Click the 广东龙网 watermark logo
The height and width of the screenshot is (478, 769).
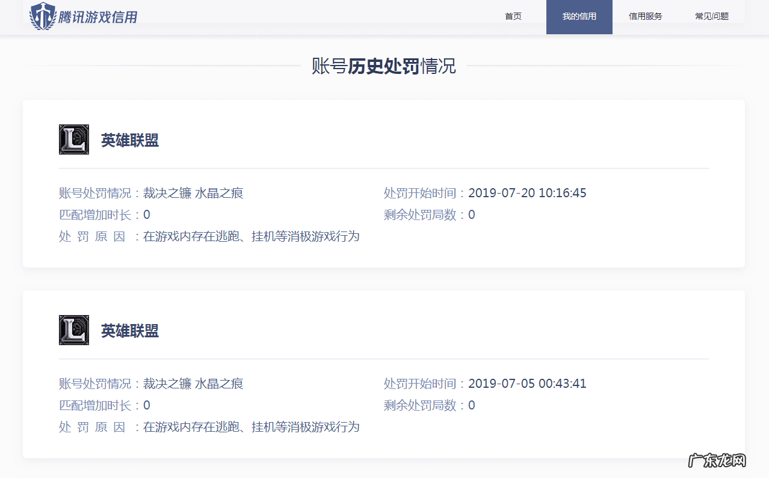pyautogui.click(x=717, y=460)
